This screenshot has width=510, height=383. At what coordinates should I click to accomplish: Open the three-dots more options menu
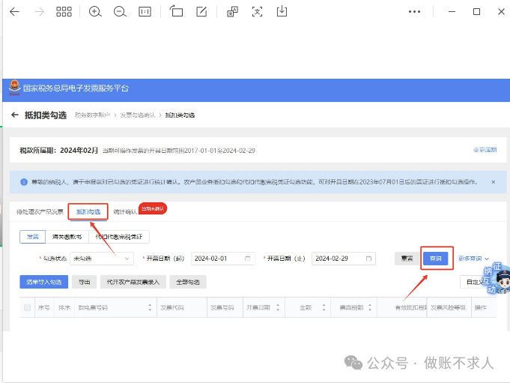pyautogui.click(x=414, y=12)
